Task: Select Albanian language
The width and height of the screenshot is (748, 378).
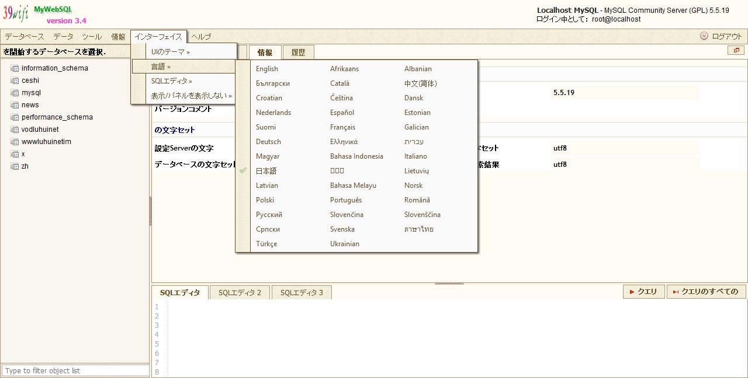Action: (x=418, y=69)
